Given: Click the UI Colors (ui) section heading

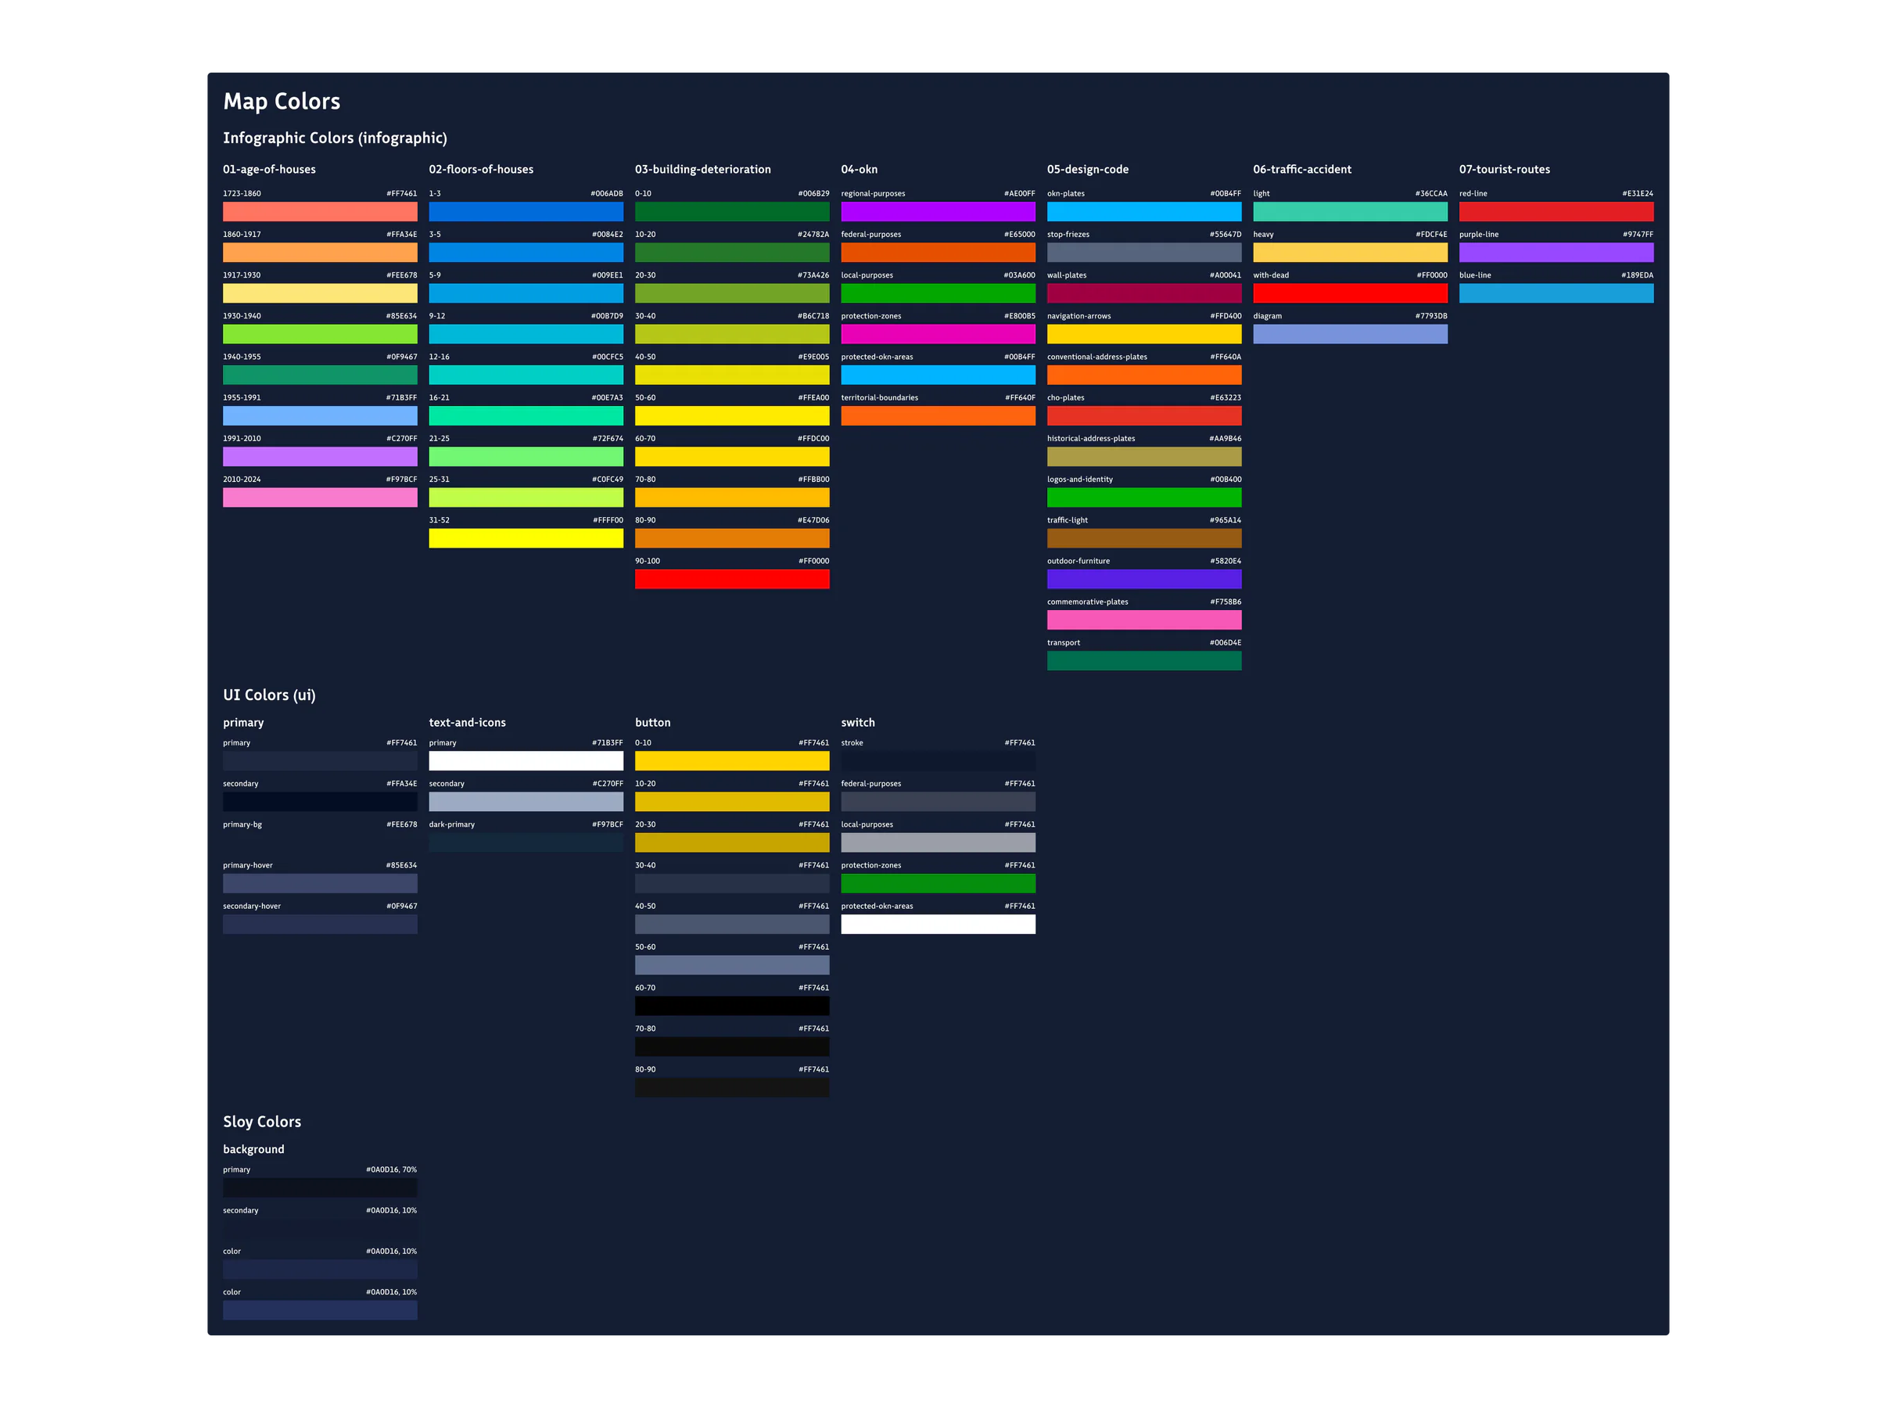Looking at the screenshot, I should 269,695.
